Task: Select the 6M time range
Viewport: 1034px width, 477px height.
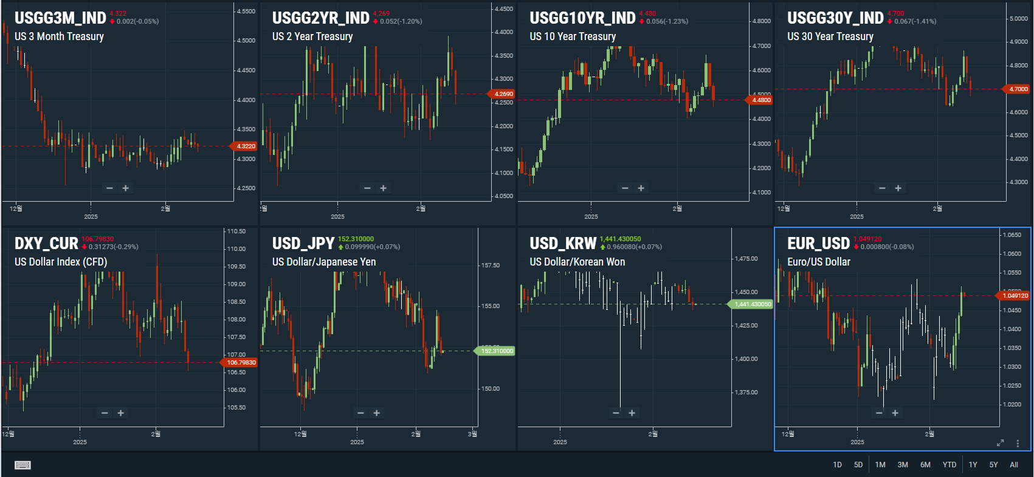Action: click(x=925, y=465)
